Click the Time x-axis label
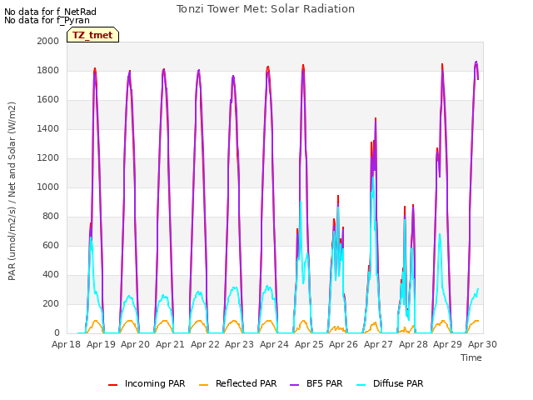 pos(471,357)
